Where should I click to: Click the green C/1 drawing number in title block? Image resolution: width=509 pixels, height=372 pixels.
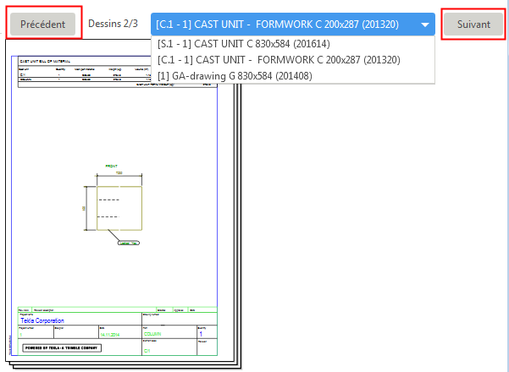point(147,348)
